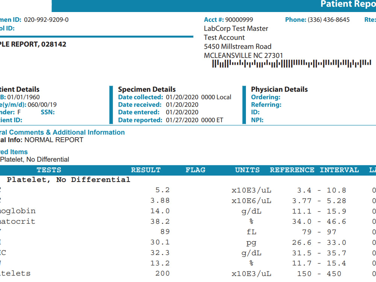Viewport: 376px width, 282px height.
Task: Click the 'SSN:' label
Action: [x=48, y=112]
